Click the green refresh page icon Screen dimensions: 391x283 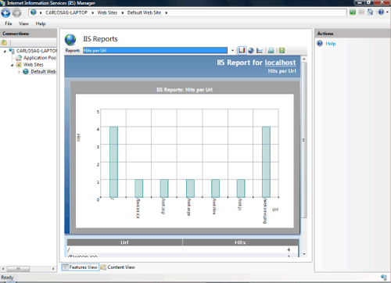[x=353, y=13]
